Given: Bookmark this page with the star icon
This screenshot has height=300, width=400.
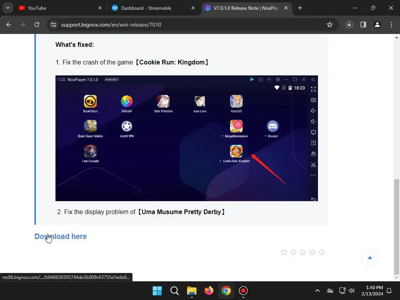Looking at the screenshot, I should [330, 25].
